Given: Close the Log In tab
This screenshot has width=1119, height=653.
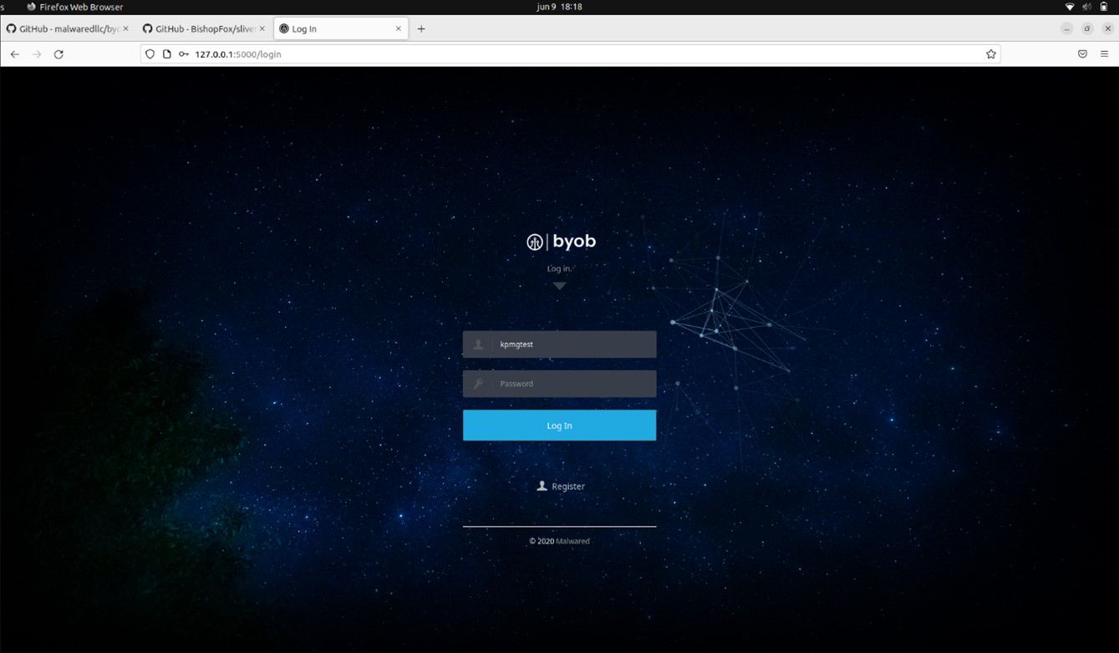Looking at the screenshot, I should click(x=399, y=29).
